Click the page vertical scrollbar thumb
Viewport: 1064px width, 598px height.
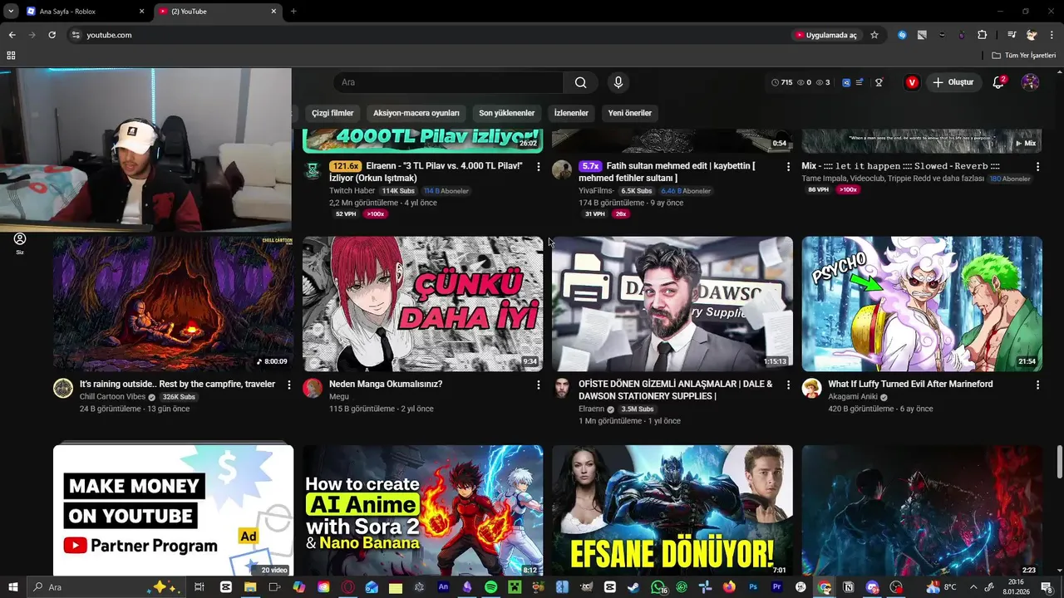1060,461
